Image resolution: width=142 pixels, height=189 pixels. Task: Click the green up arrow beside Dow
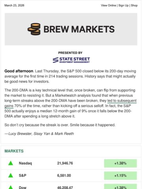pos(11,187)
